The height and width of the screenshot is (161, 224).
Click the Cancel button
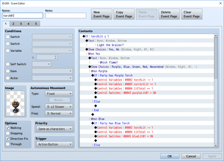191,156
